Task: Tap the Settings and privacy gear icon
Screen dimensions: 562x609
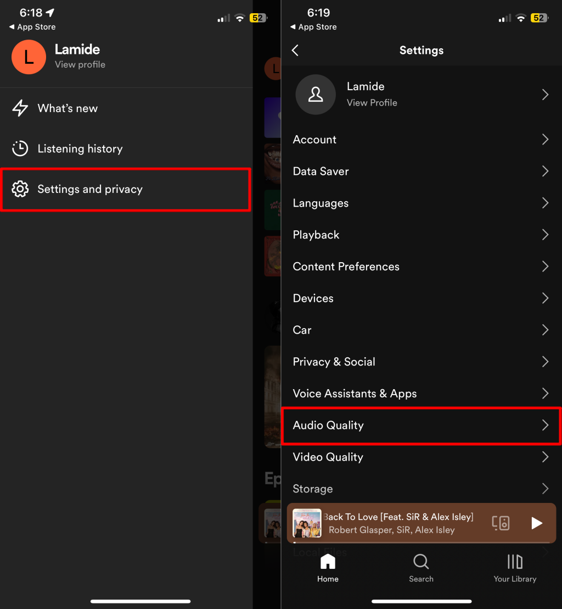Action: (20, 189)
